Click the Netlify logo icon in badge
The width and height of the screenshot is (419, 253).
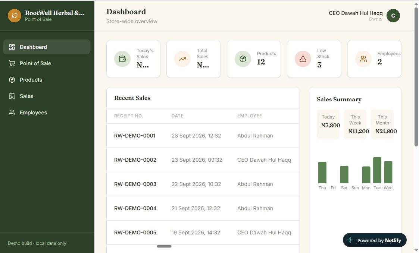click(x=351, y=240)
